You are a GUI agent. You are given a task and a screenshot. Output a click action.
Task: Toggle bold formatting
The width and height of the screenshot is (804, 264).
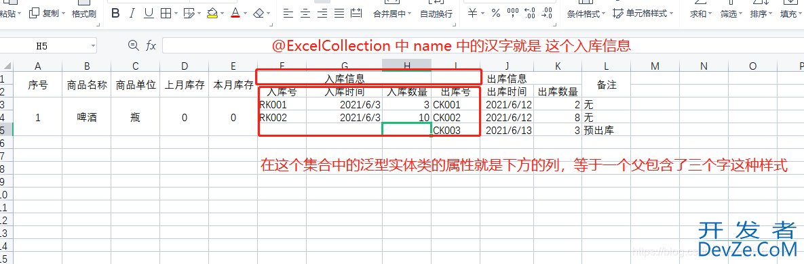coord(115,14)
